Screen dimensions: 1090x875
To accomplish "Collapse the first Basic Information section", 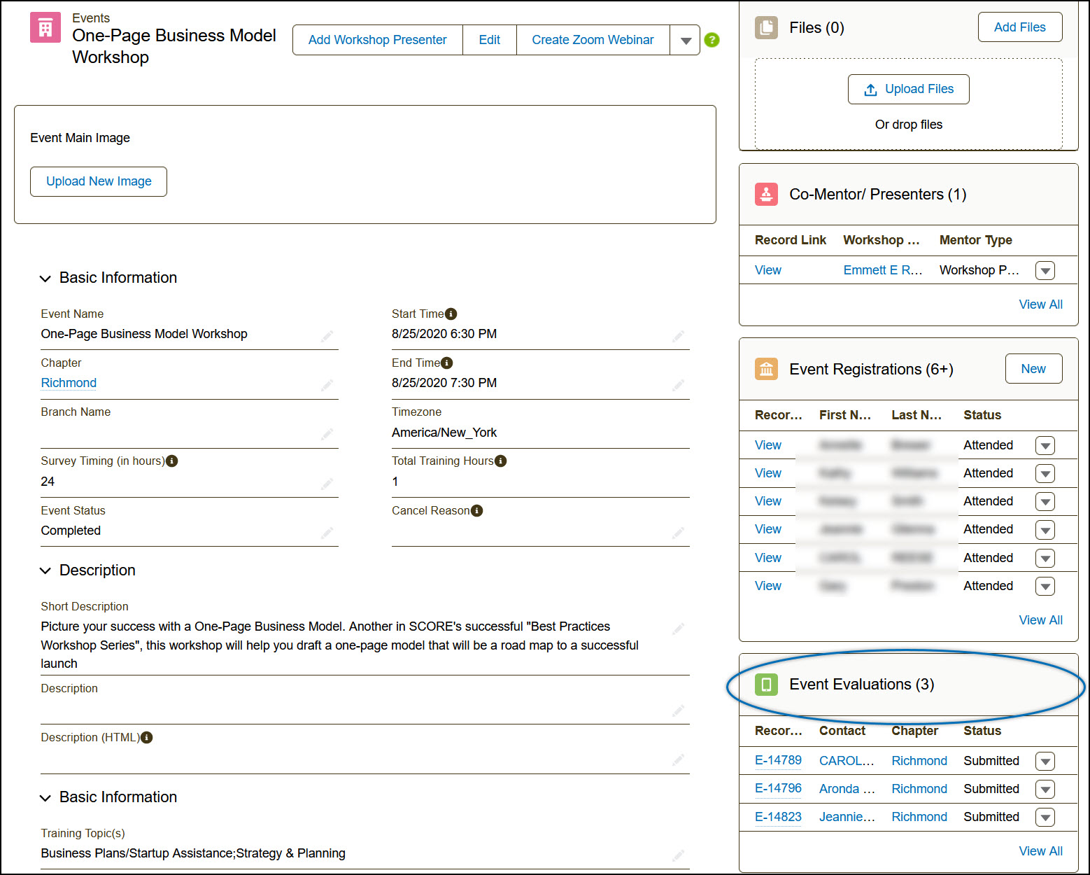I will point(45,278).
